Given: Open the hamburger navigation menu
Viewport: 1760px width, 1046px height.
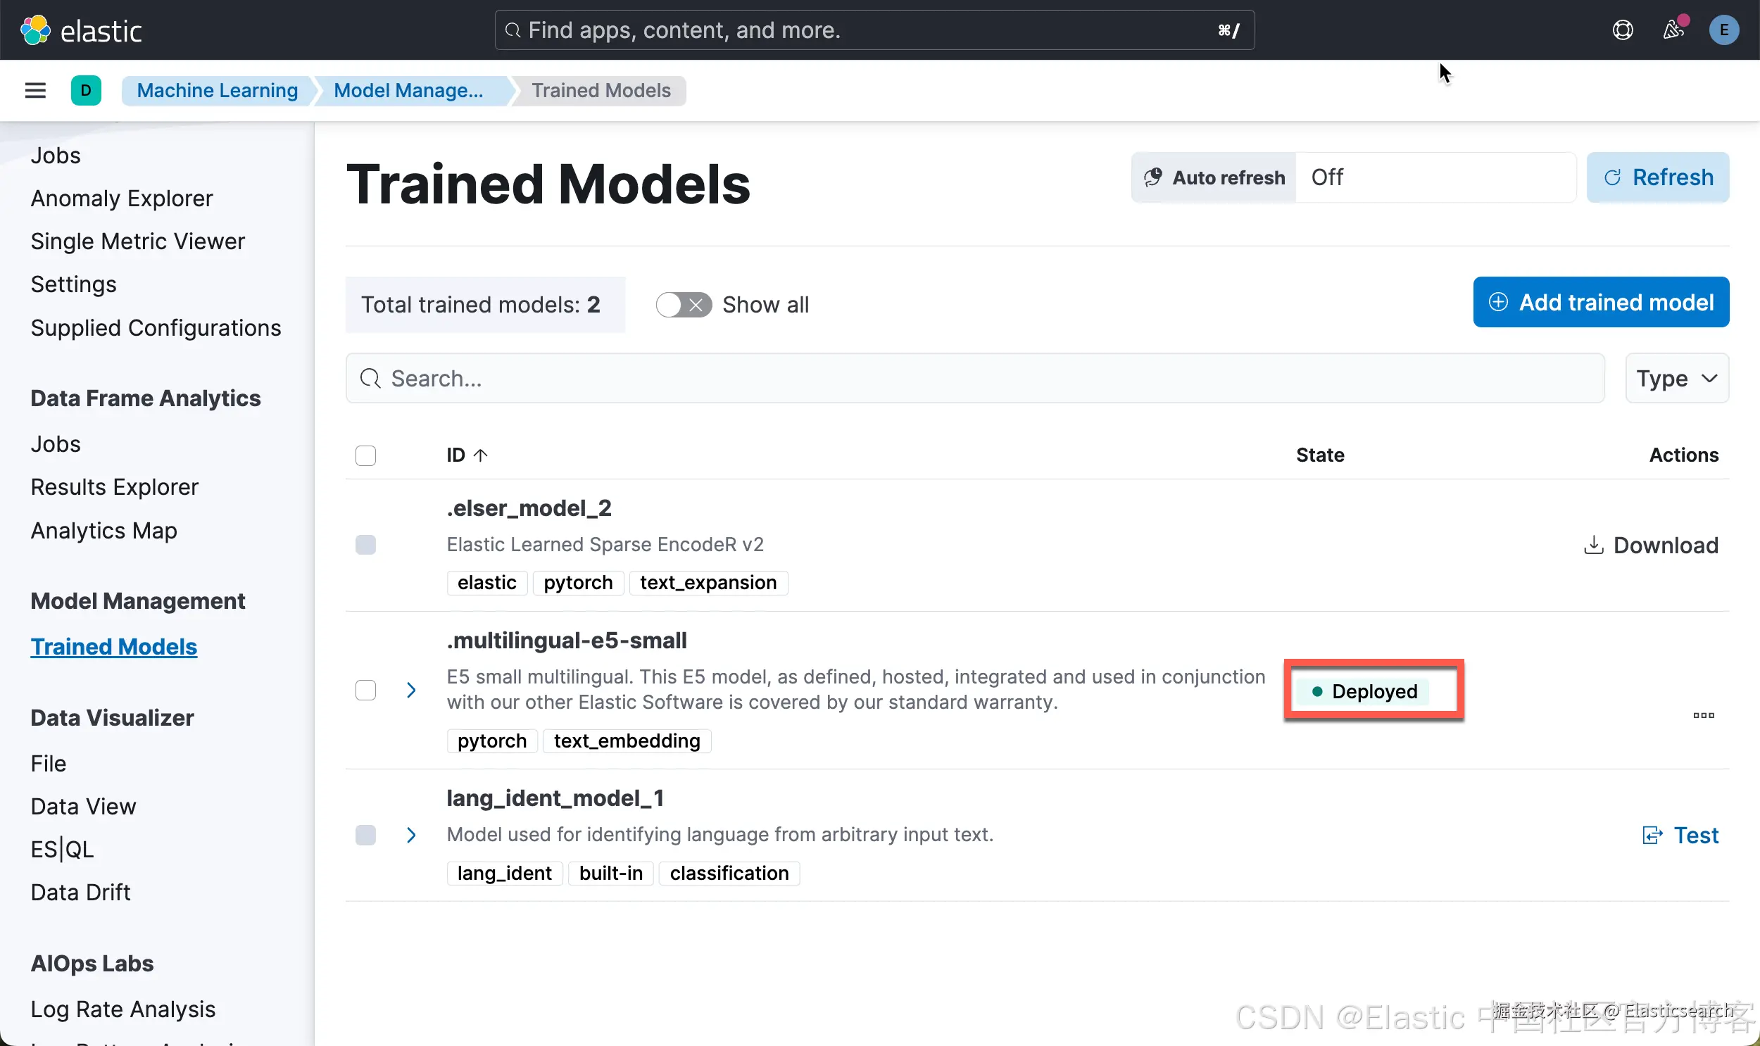Looking at the screenshot, I should (35, 90).
